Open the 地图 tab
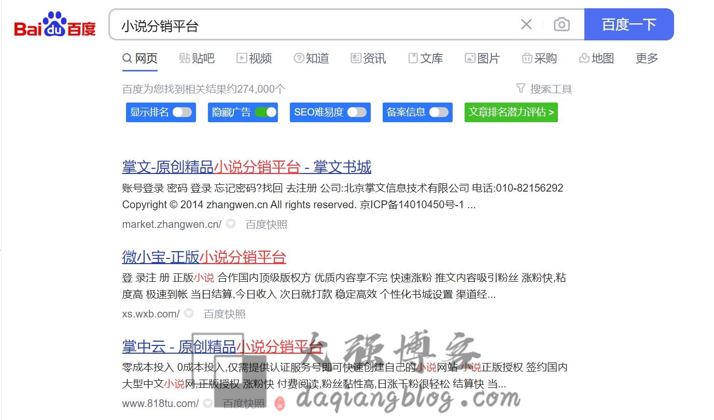This screenshot has width=714, height=420. [x=596, y=59]
